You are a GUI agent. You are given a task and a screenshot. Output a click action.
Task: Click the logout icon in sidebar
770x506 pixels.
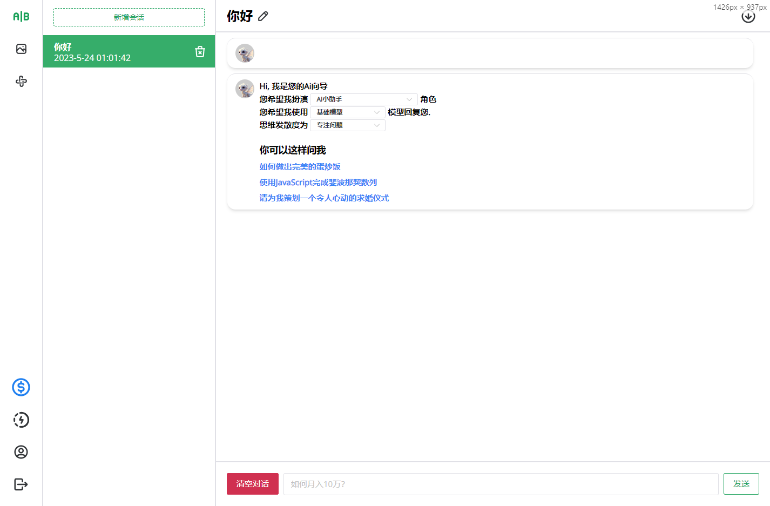21,484
